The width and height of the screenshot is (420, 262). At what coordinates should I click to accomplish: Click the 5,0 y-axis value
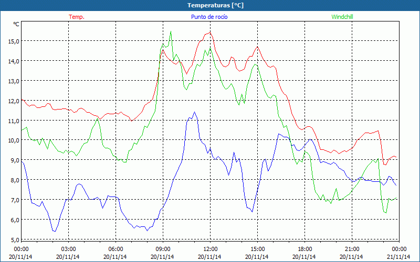16,239
